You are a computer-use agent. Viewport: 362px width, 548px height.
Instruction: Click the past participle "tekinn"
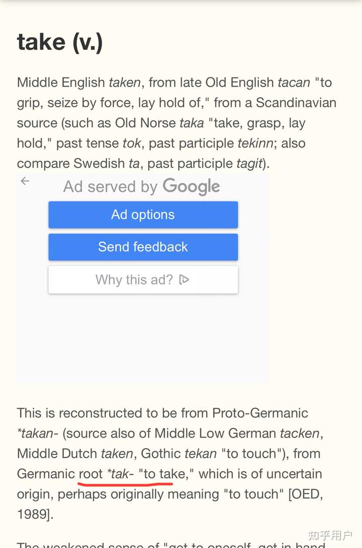256,143
